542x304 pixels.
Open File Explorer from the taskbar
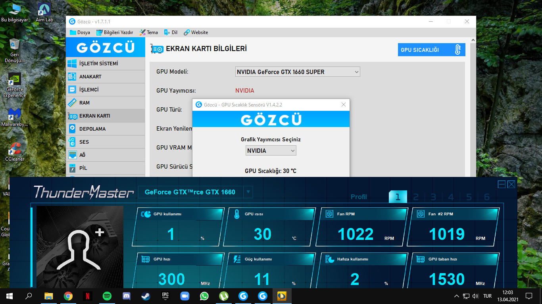(x=48, y=296)
